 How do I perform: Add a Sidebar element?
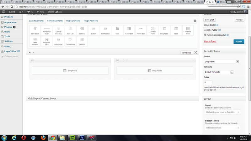click(x=82, y=41)
